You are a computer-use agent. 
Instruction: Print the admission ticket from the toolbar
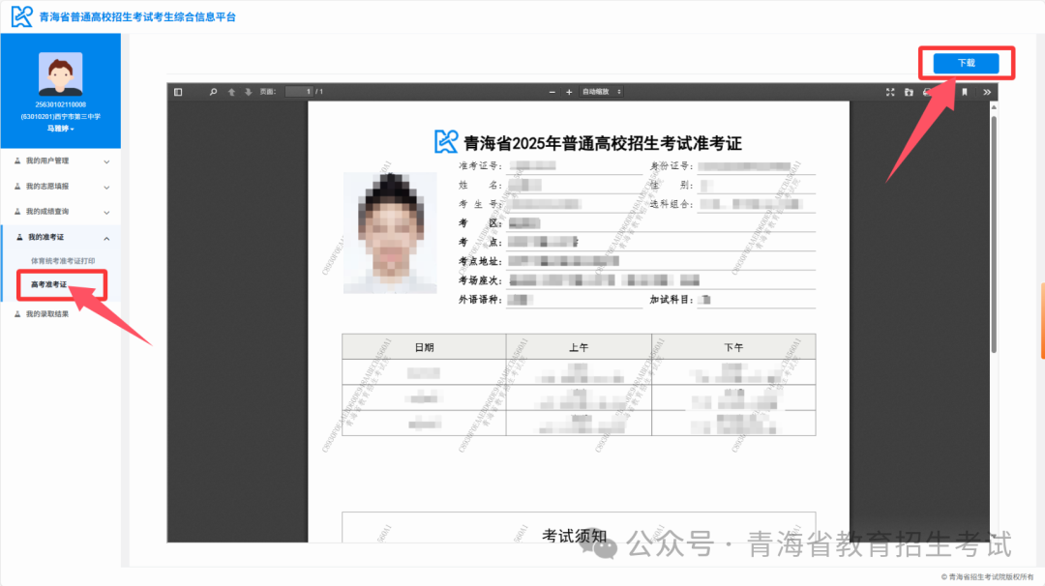click(926, 92)
